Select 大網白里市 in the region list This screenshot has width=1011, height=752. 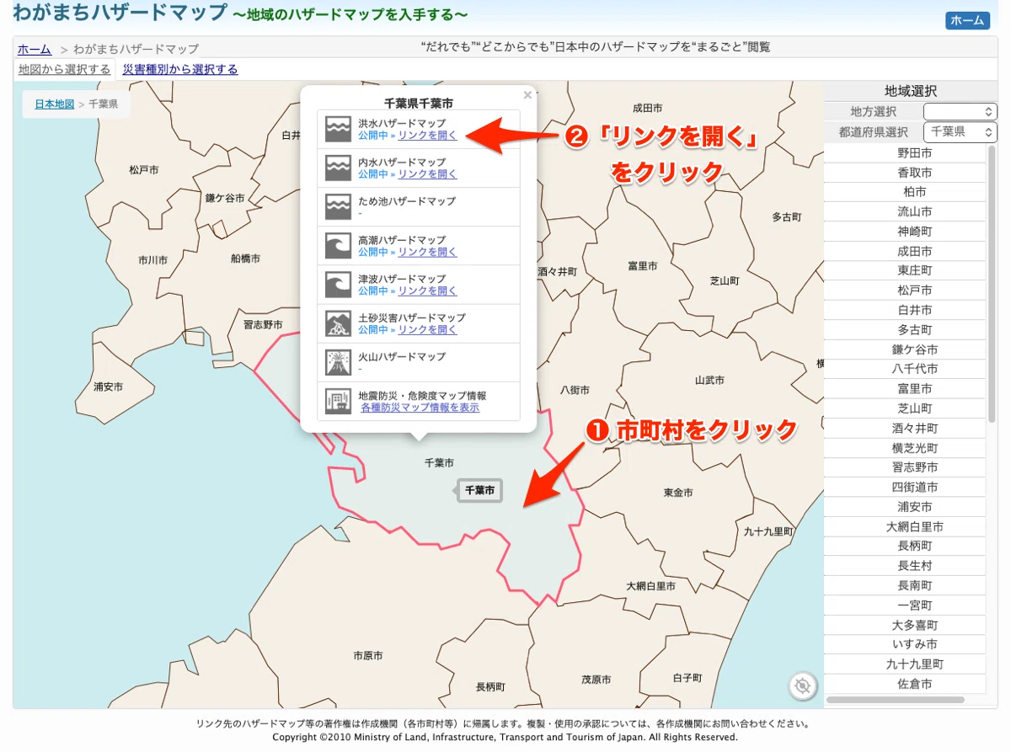[x=905, y=526]
